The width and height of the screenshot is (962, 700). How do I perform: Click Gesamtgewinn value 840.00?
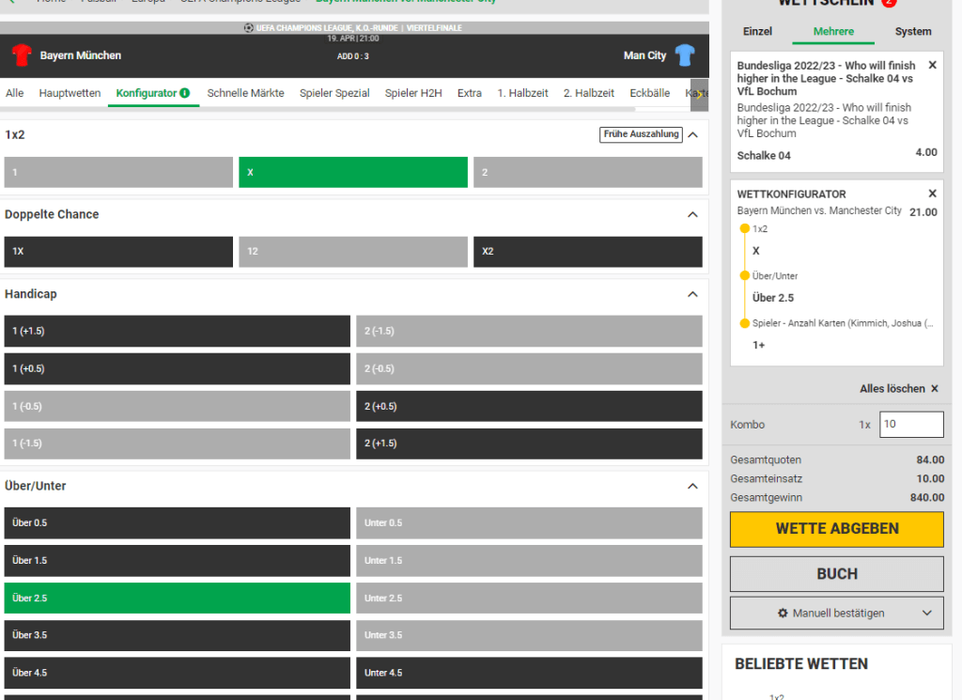pyautogui.click(x=927, y=498)
